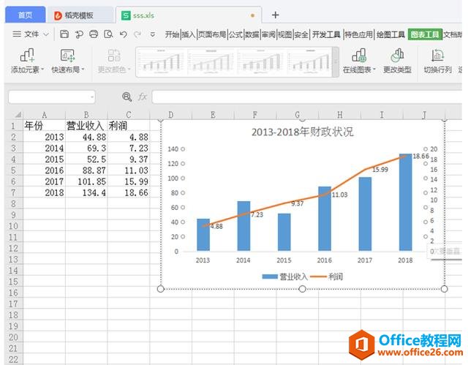Click cell containing 年份
The image size is (468, 365).
pyautogui.click(x=44, y=126)
